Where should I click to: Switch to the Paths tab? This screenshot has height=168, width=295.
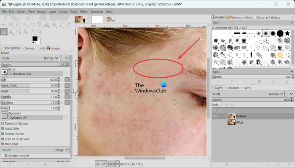coord(245,88)
